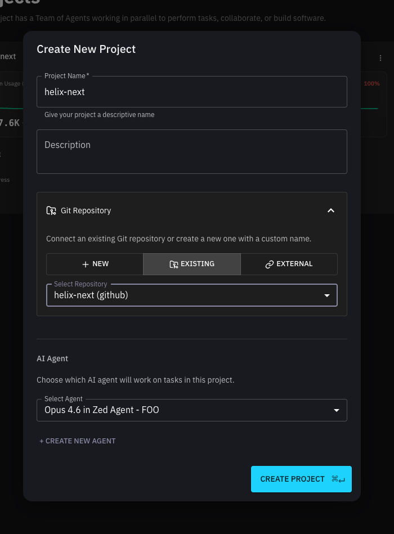Select the EXISTING repository option
The image size is (394, 534).
pyautogui.click(x=192, y=264)
